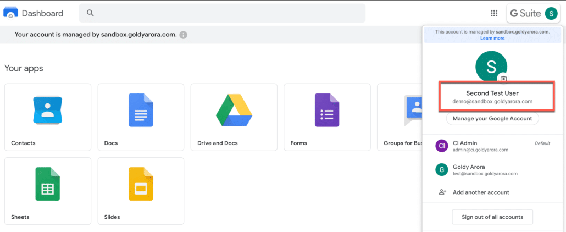The width and height of the screenshot is (566, 232).
Task: Open the Groups for Business icon
Action: pos(413,111)
